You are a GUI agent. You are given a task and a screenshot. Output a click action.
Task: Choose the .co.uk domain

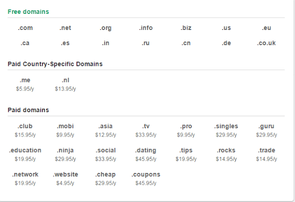[266, 43]
